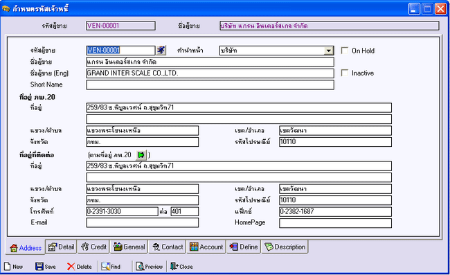This screenshot has width=450, height=275.
Task: Click the application icon in title bar
Action: tap(6, 9)
